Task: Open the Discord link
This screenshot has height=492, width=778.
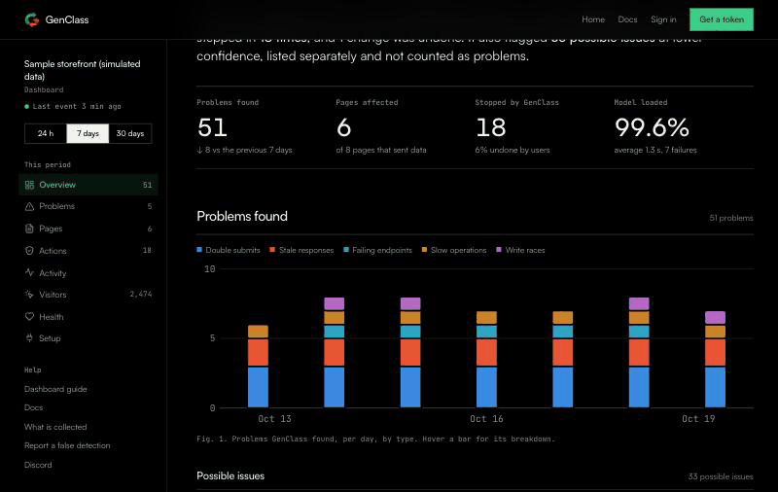Action: 38,465
